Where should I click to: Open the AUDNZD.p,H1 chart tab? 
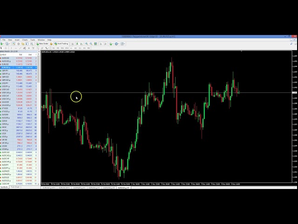79,187
